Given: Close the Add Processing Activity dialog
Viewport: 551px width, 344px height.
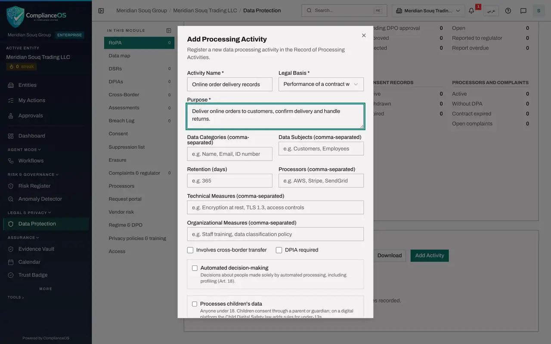Looking at the screenshot, I should pos(364,35).
